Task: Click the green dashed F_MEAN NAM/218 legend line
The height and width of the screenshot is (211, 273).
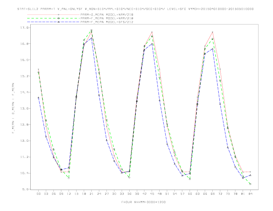Action: click(53, 18)
